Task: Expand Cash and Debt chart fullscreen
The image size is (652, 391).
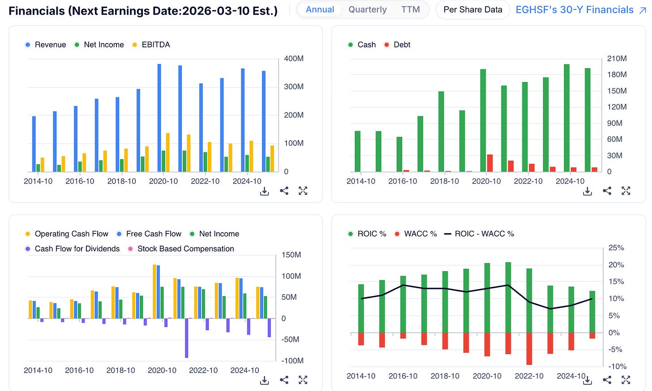Action: pyautogui.click(x=626, y=191)
